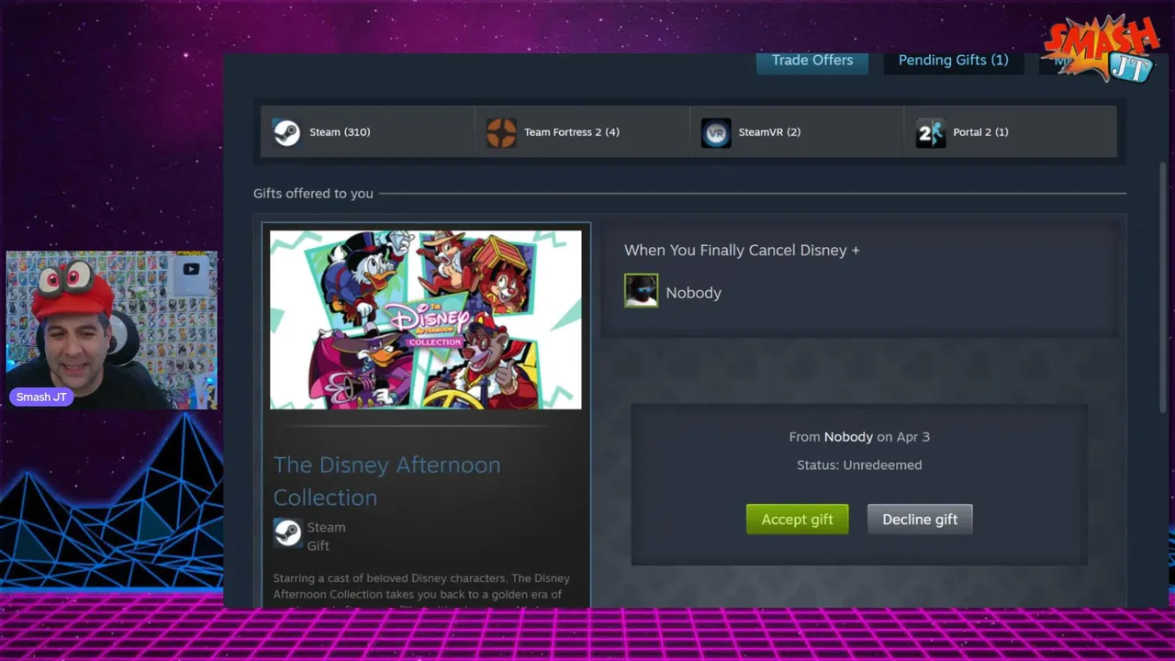This screenshot has width=1175, height=661.
Task: Click the Steam logo icon in inventory tabs
Action: (x=286, y=132)
